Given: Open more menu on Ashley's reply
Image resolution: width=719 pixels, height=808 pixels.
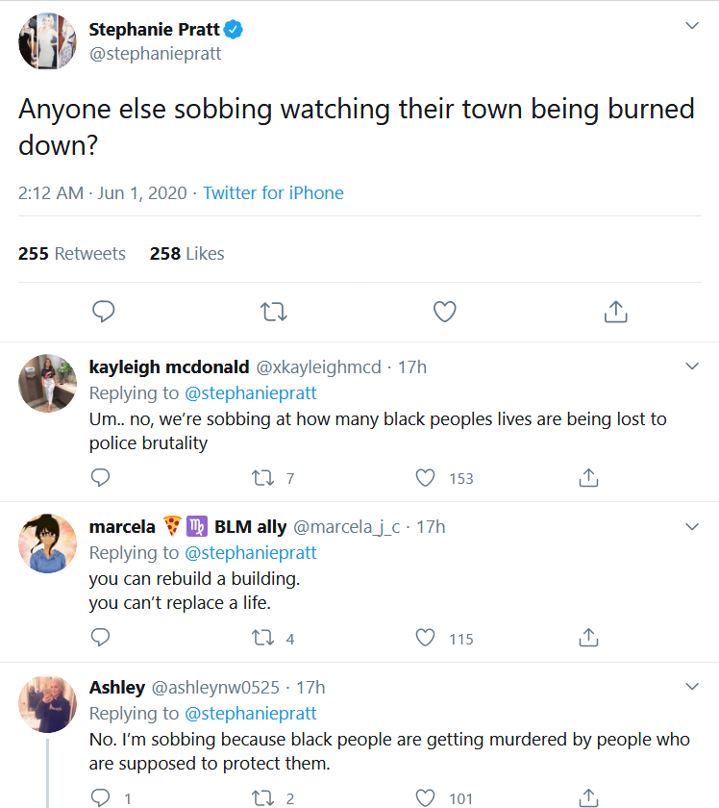Looking at the screenshot, I should [691, 687].
